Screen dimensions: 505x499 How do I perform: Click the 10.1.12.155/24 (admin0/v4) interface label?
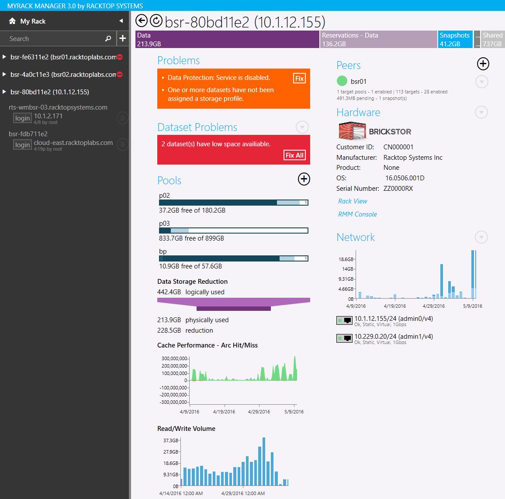coord(394,318)
